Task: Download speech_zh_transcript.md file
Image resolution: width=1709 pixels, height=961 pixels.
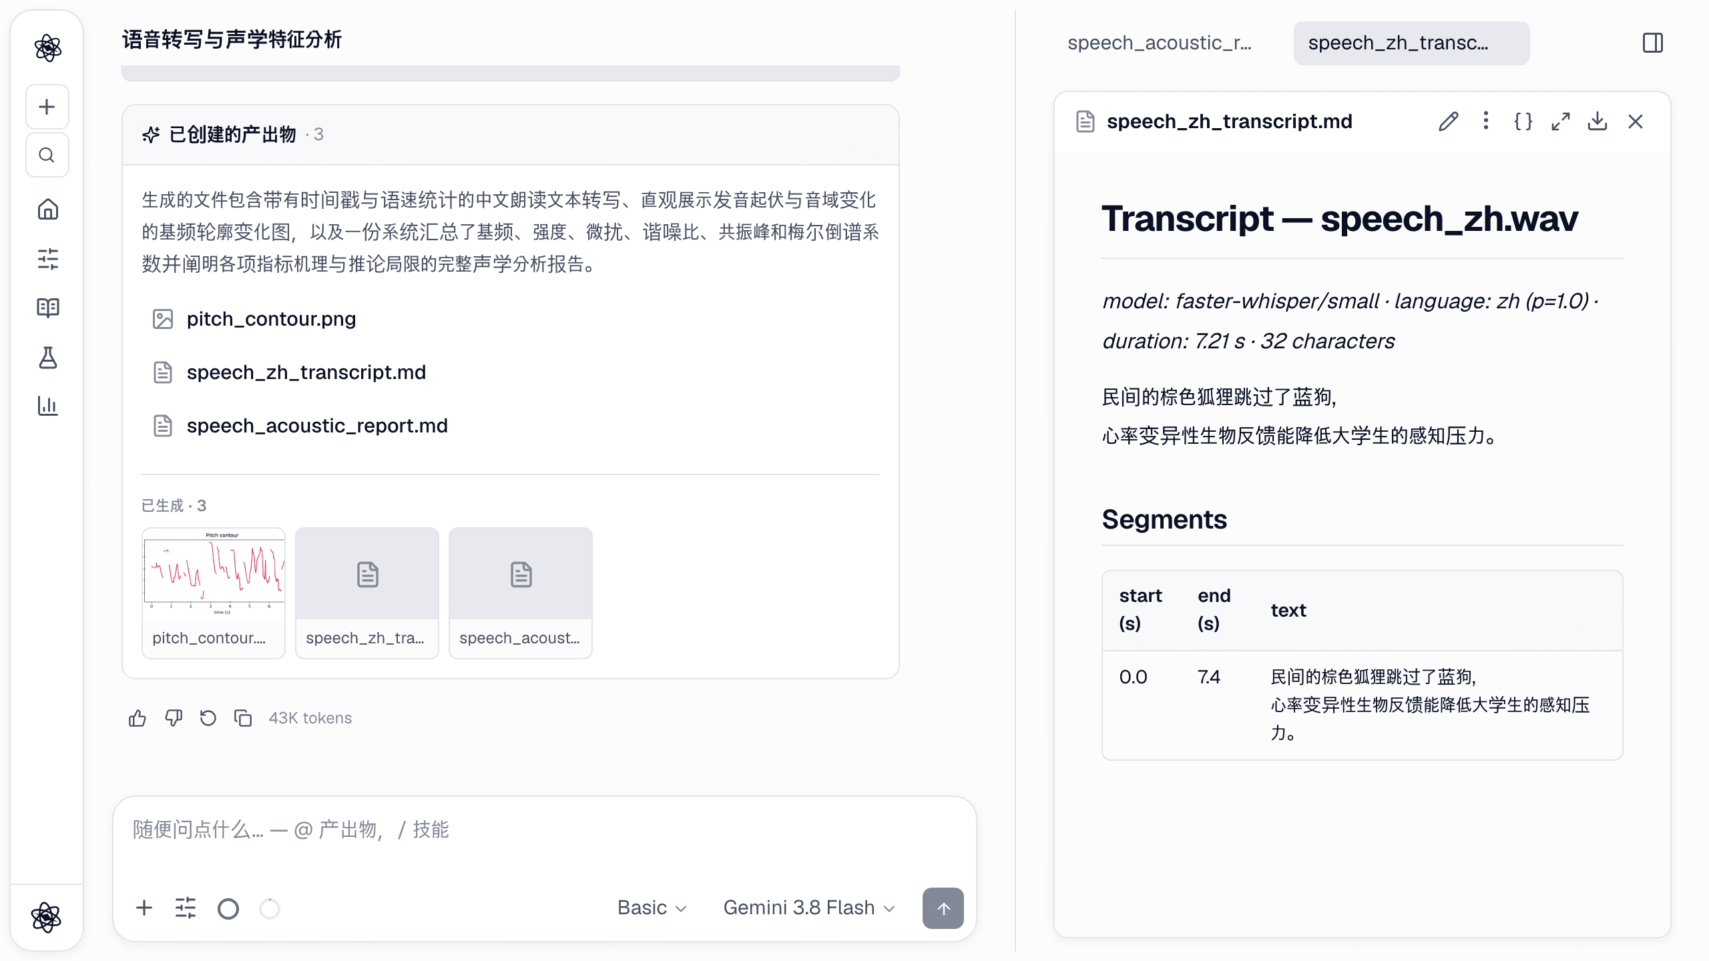Action: (x=1598, y=121)
